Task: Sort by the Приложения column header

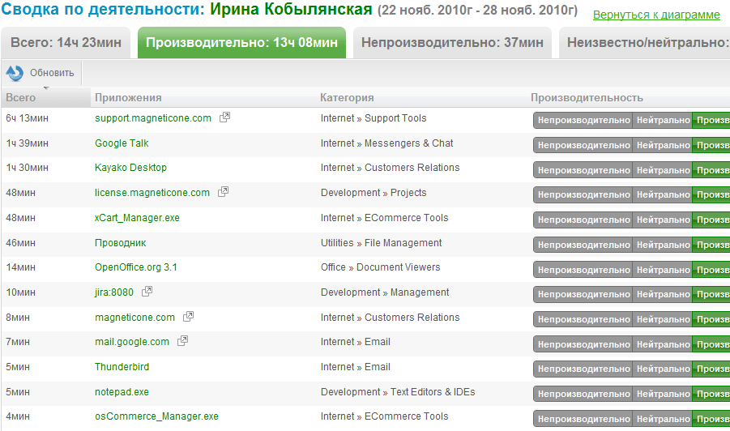Action: [128, 98]
